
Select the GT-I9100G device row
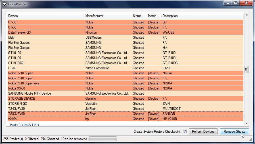pyautogui.click(x=126, y=63)
